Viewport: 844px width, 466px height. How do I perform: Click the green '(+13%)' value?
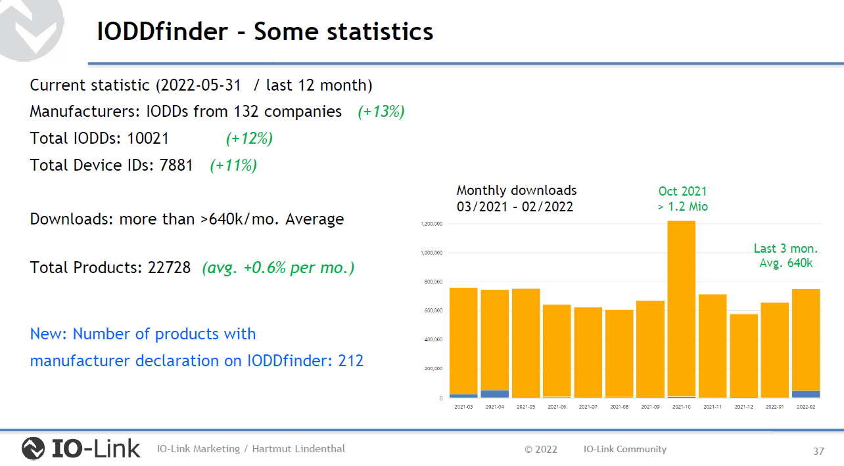click(381, 112)
